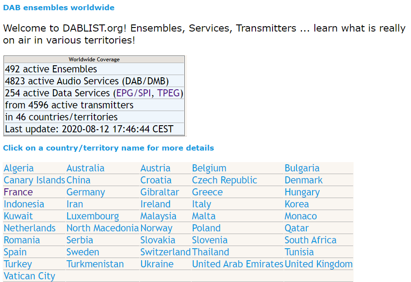Select United Arab Emirates in the list
The image size is (411, 282).
pos(238,264)
